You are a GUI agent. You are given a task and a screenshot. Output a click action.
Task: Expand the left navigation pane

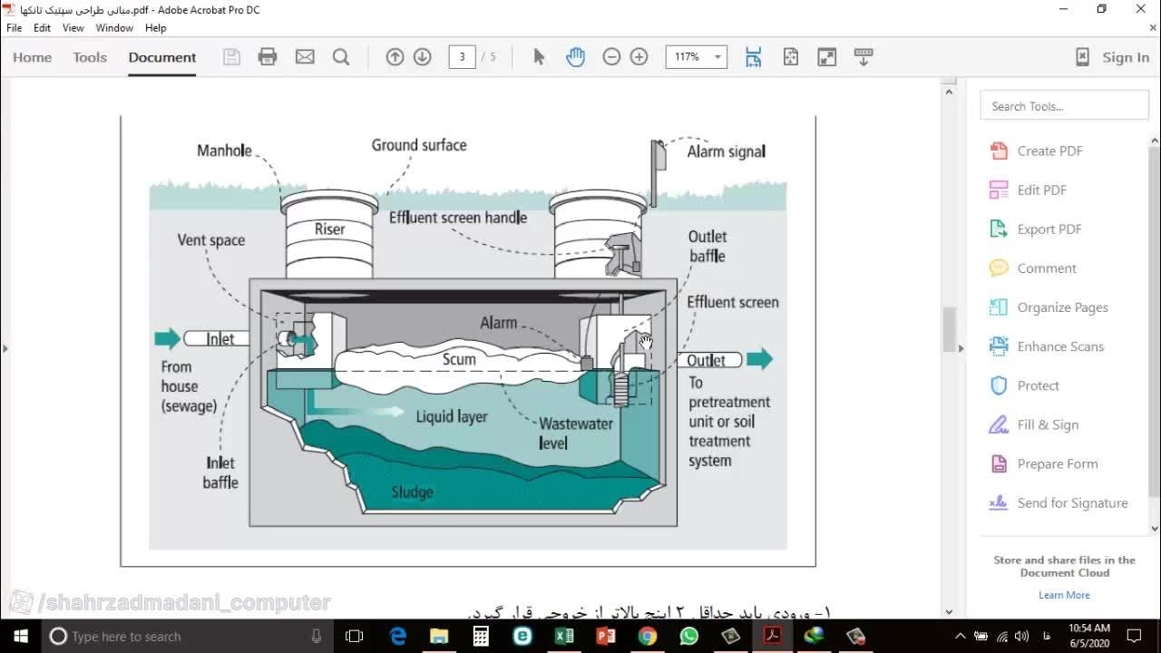pos(5,348)
